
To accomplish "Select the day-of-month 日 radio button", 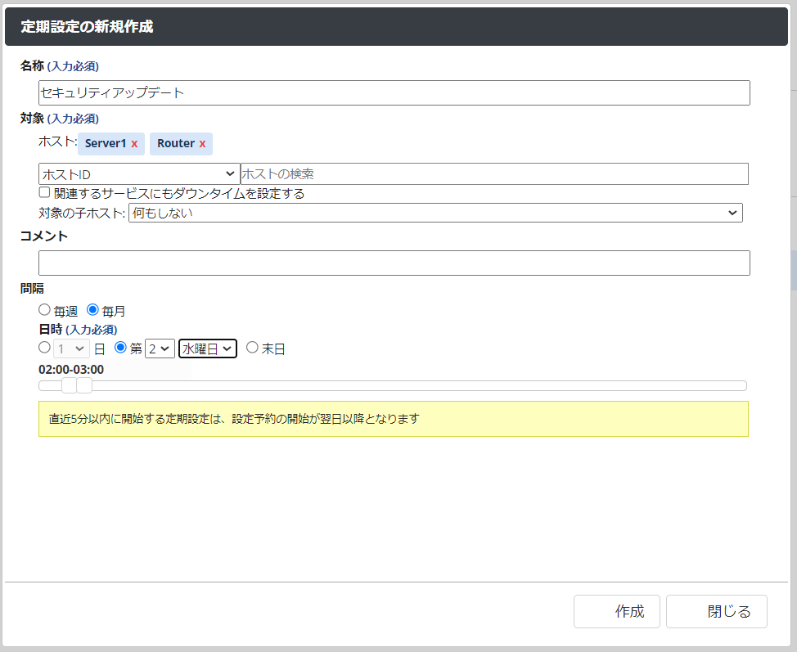I will coord(44,348).
